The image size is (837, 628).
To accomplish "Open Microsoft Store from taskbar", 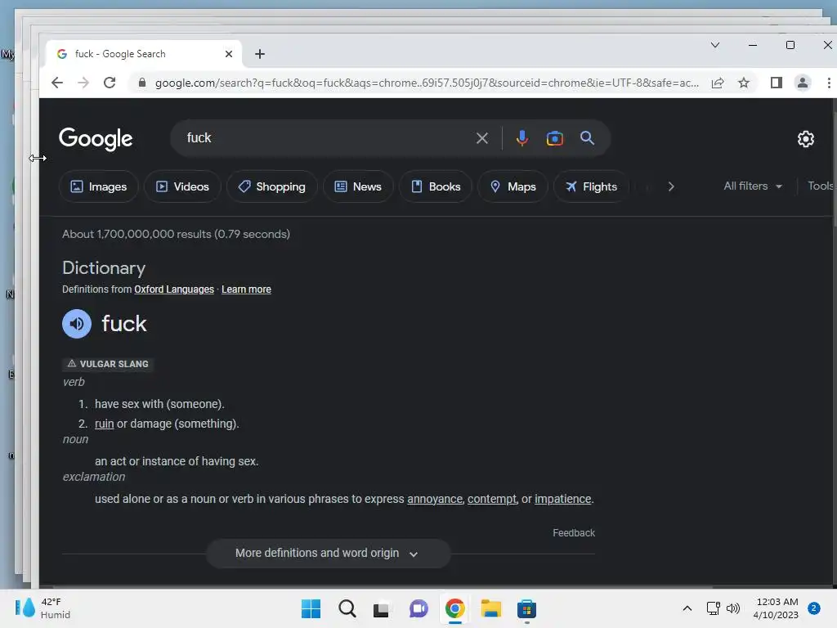I will (526, 608).
